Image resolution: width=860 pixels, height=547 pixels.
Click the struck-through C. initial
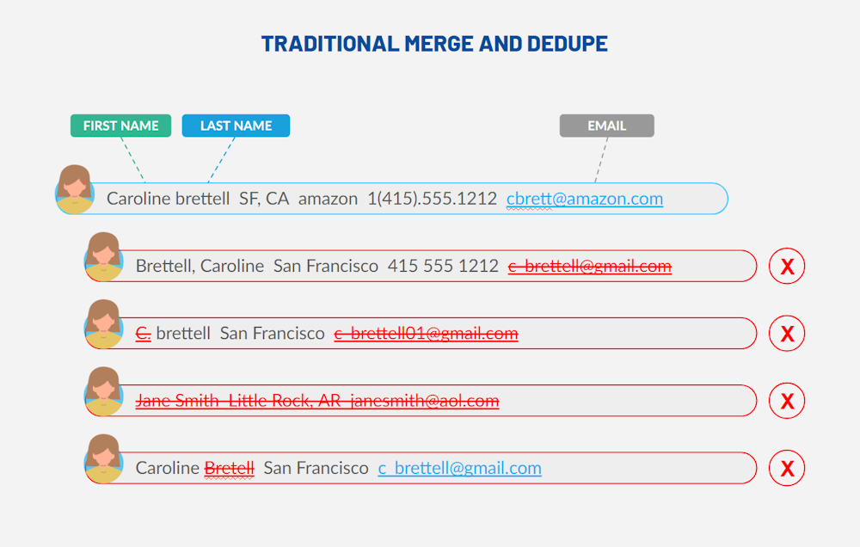tap(143, 333)
